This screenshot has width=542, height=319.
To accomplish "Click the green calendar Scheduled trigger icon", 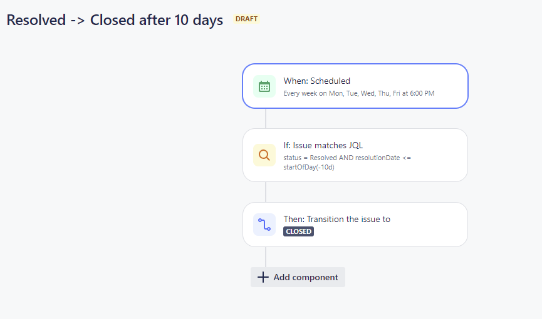I will pyautogui.click(x=264, y=86).
